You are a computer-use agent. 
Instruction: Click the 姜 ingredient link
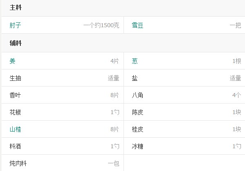tap(13, 61)
